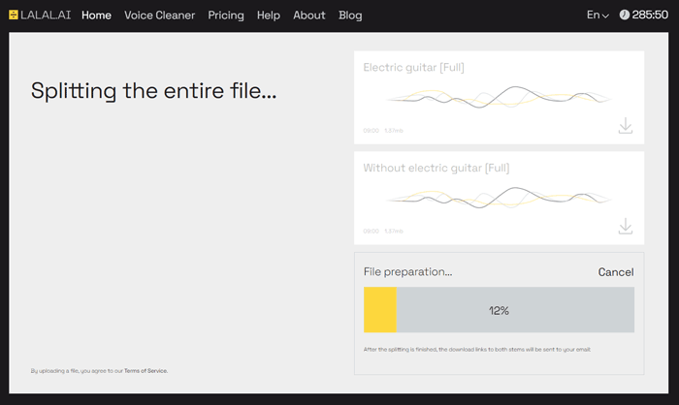
Task: Expand the En language dropdown
Action: coord(598,16)
